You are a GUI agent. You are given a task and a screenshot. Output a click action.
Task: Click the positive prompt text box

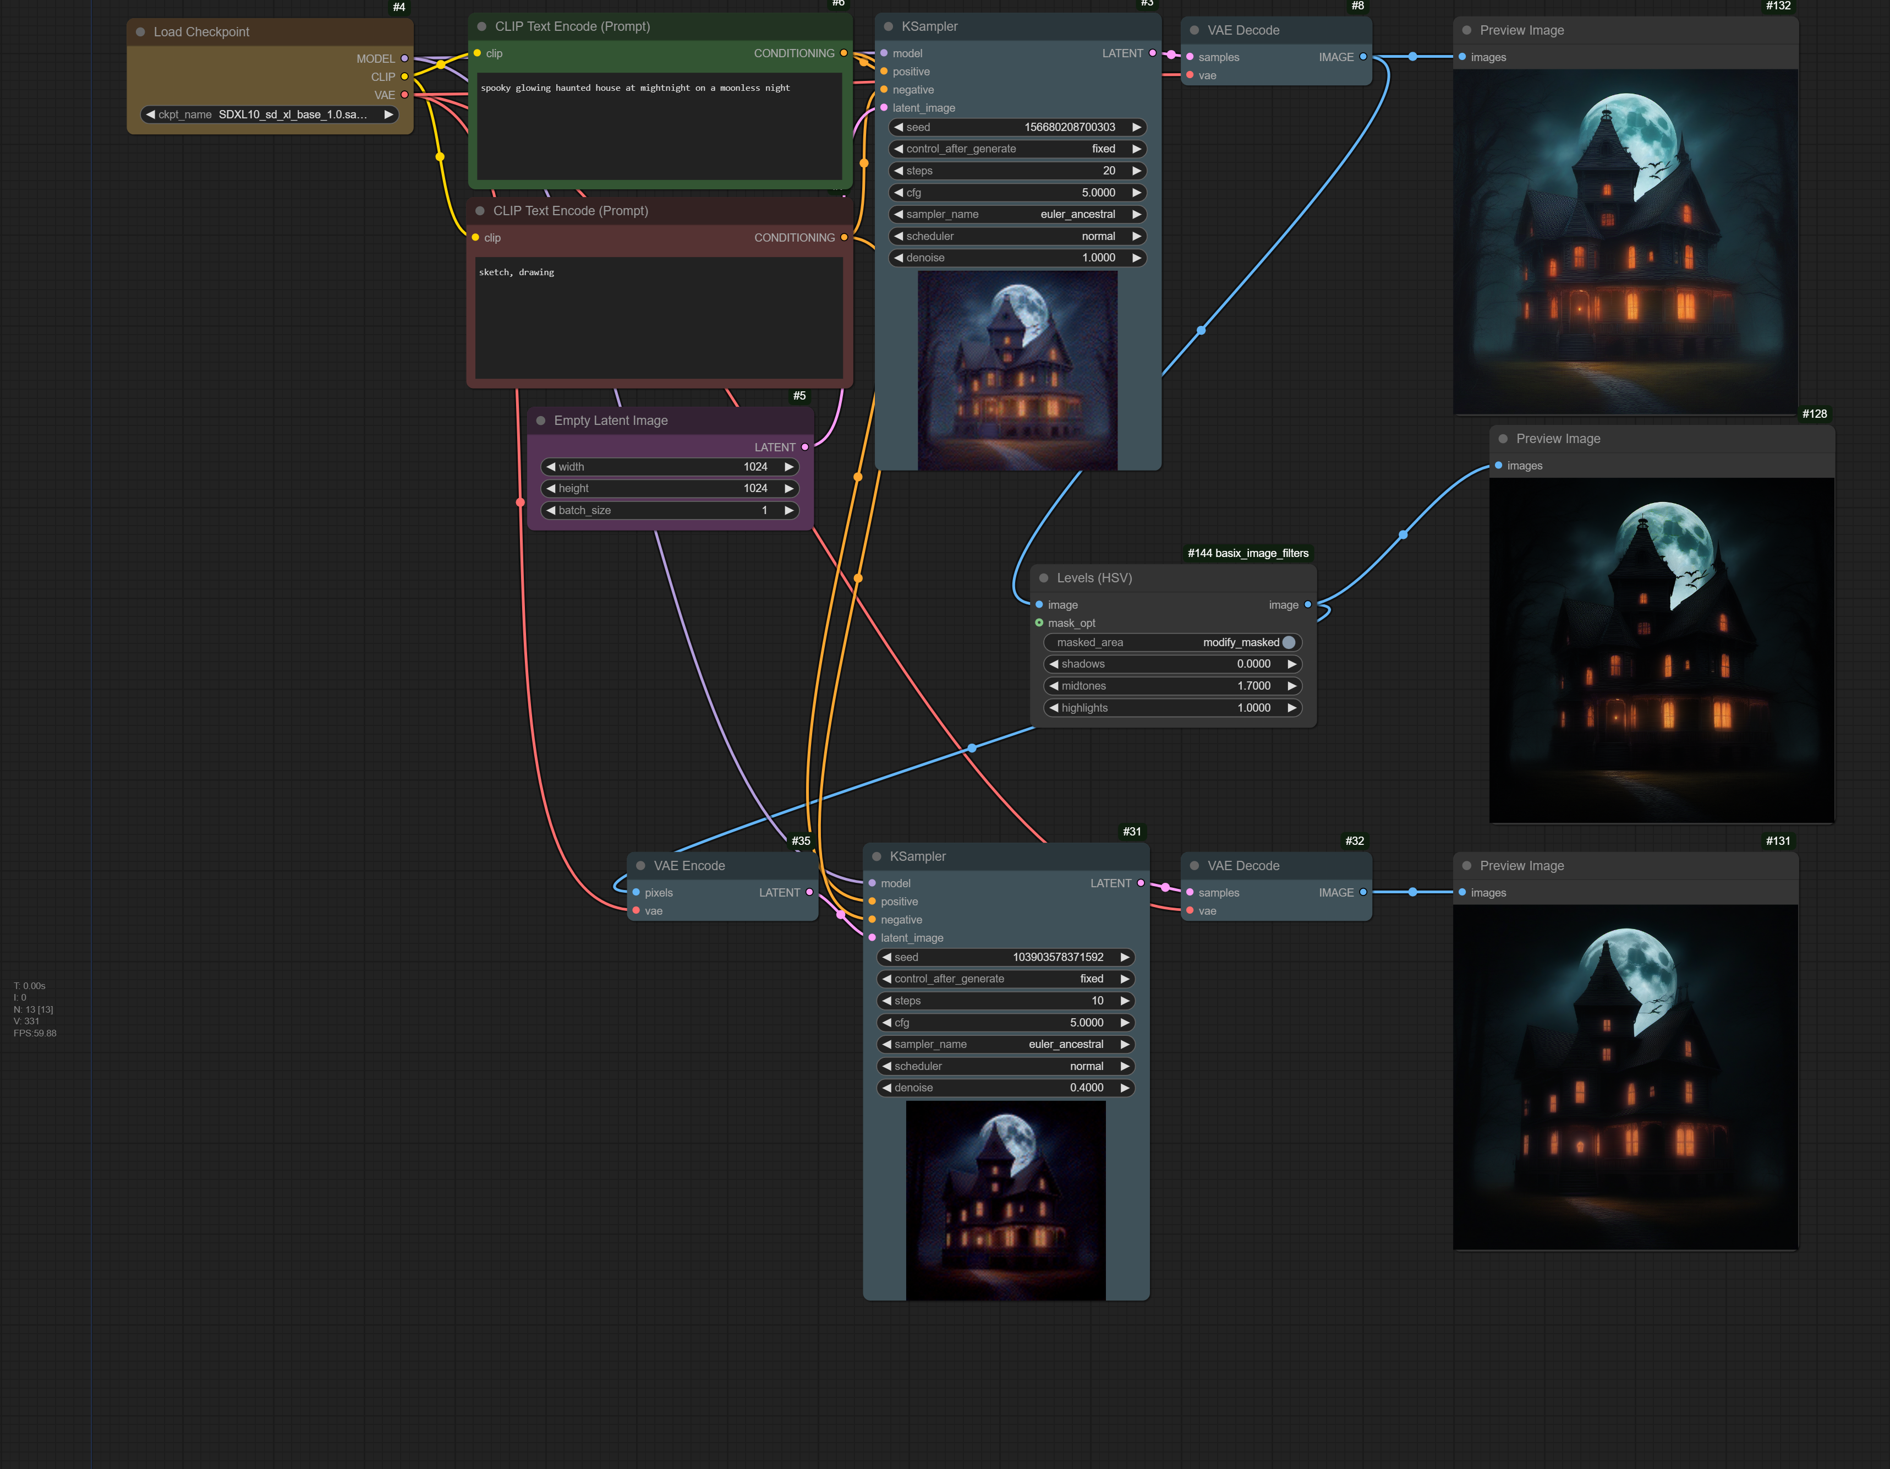659,127
